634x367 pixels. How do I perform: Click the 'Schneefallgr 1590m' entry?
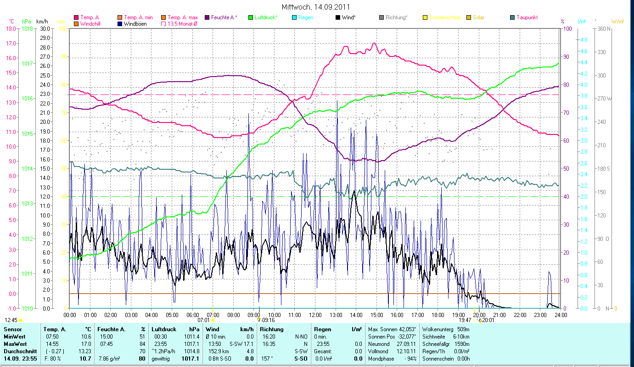pos(446,344)
